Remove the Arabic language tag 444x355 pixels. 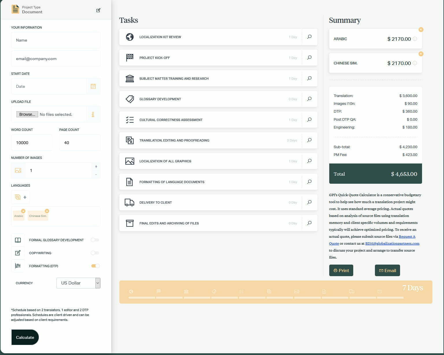point(23,211)
